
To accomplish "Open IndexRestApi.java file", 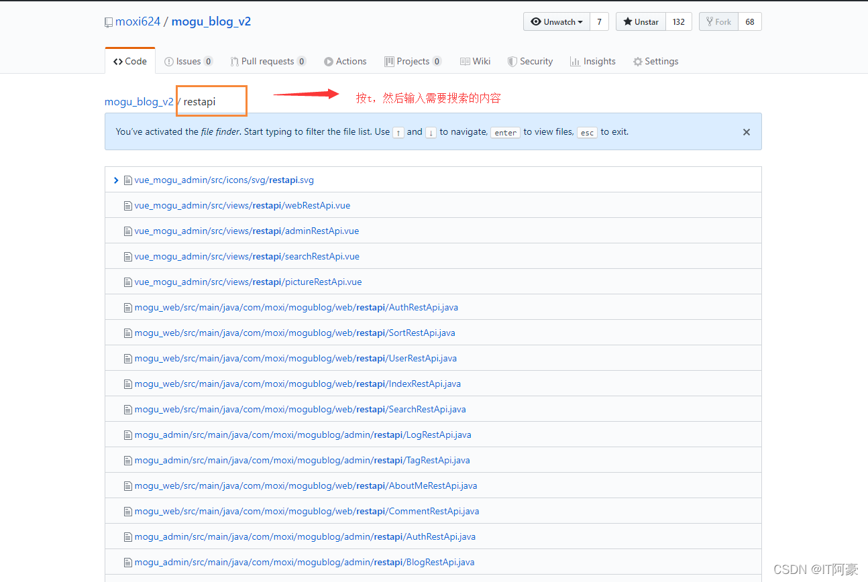I will (298, 384).
